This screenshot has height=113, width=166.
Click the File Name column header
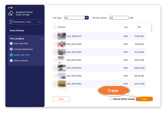click(62, 27)
